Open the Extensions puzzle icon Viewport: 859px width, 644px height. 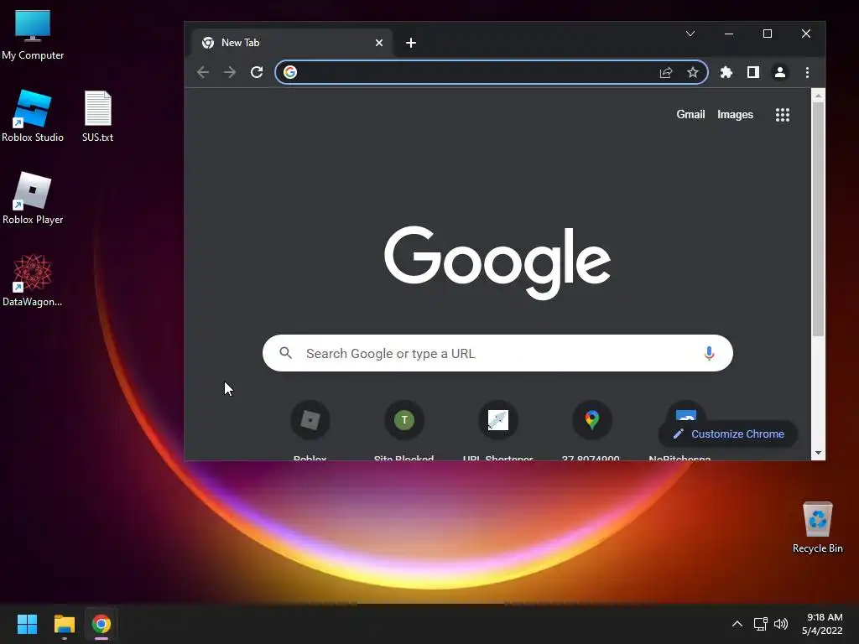[726, 72]
